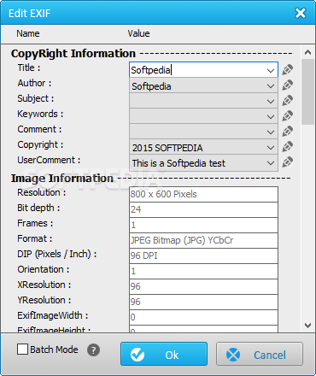The width and height of the screenshot is (316, 376).
Task: Open the Keywords dropdown
Action: [271, 116]
